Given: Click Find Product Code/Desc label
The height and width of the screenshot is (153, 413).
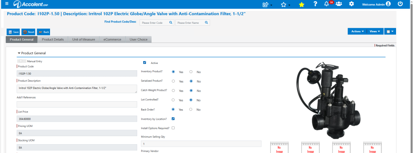Looking at the screenshot, I should pyautogui.click(x=120, y=22).
